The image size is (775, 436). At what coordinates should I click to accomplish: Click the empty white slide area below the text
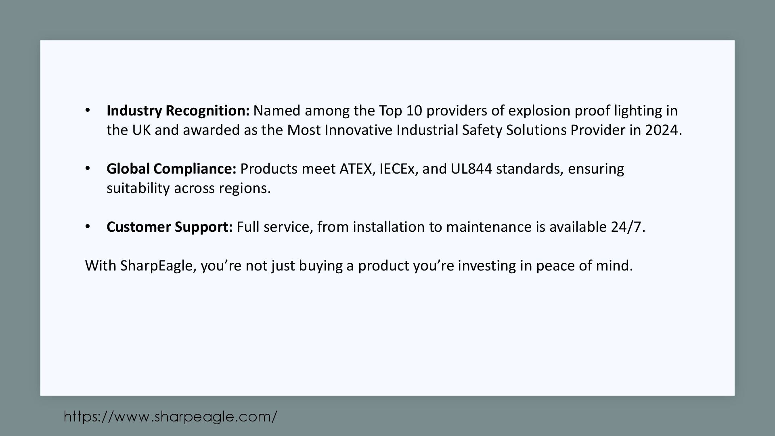click(x=387, y=335)
